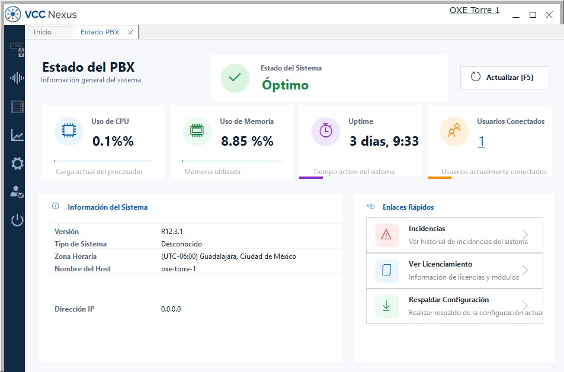Click the memory value 8.85 %%
564x372 pixels.
tap(247, 141)
